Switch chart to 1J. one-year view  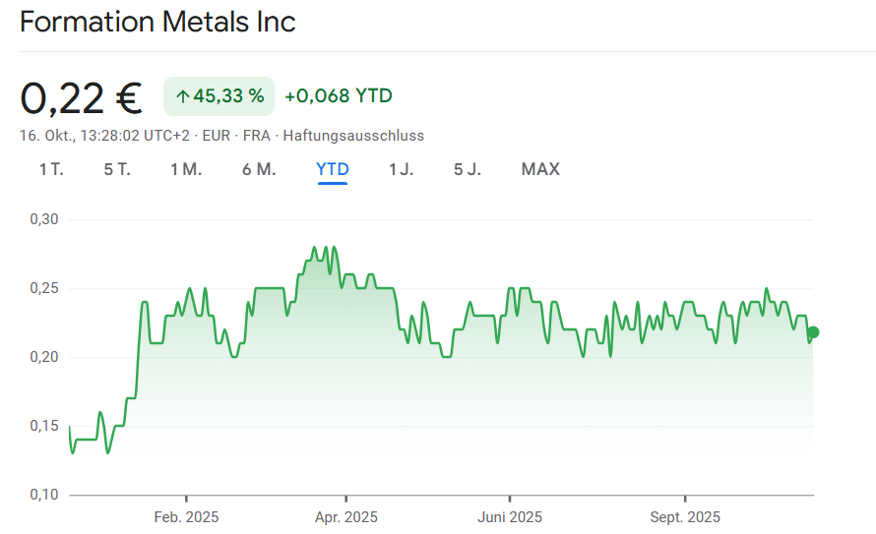click(x=401, y=169)
